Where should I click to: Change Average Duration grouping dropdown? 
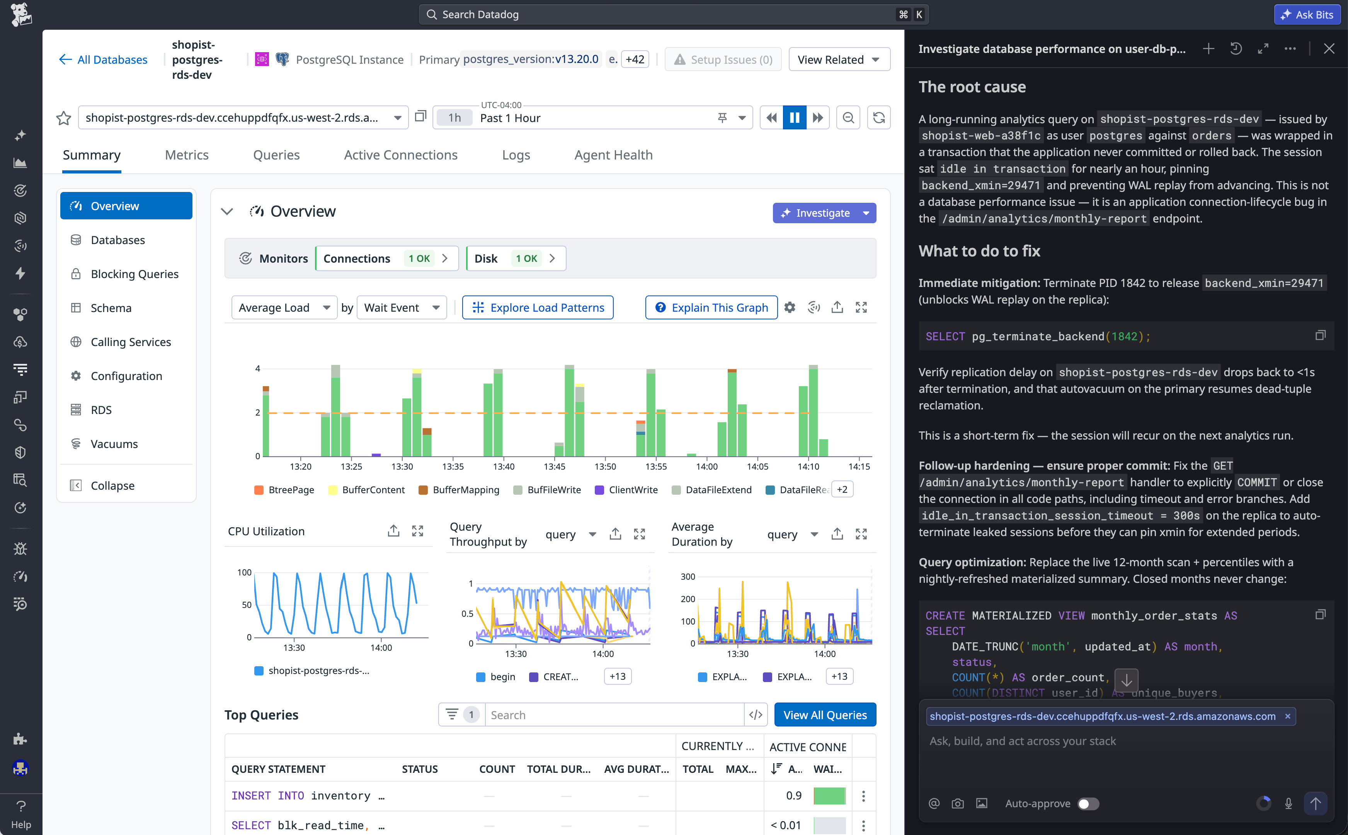pyautogui.click(x=792, y=534)
